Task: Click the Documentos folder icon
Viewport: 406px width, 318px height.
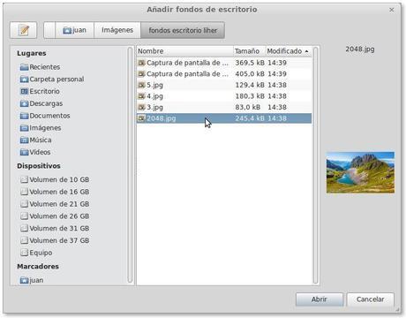Action: (x=24, y=116)
